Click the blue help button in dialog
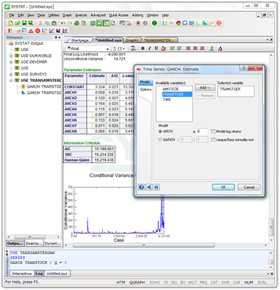 (141, 187)
